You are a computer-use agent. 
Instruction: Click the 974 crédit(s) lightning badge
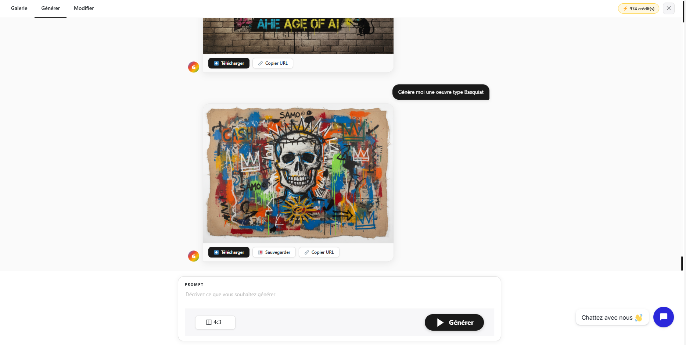[638, 8]
